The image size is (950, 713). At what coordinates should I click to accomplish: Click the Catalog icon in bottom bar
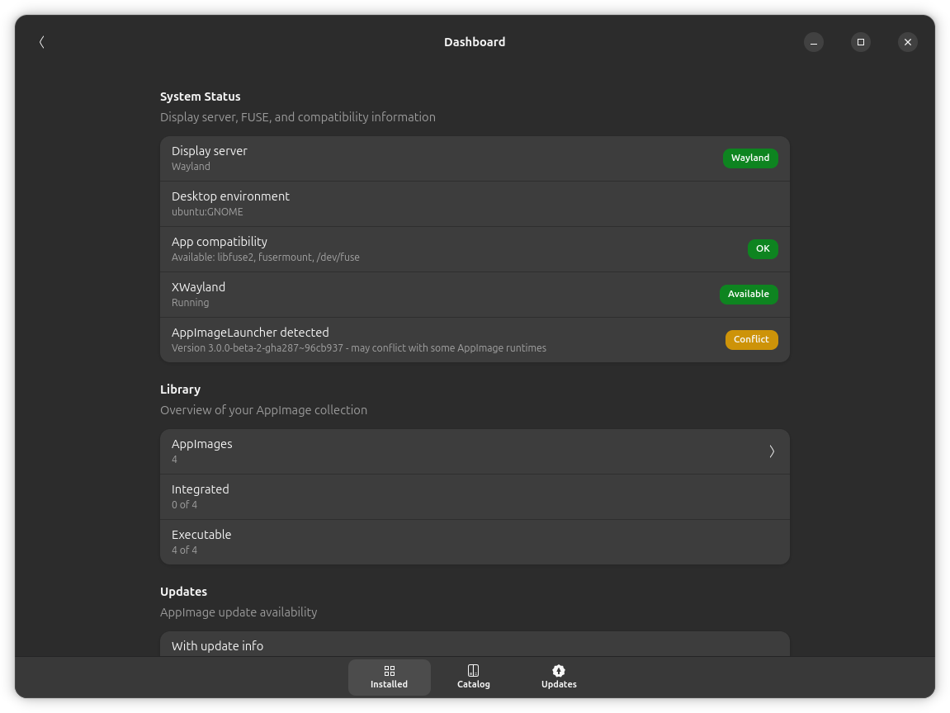coord(473,671)
